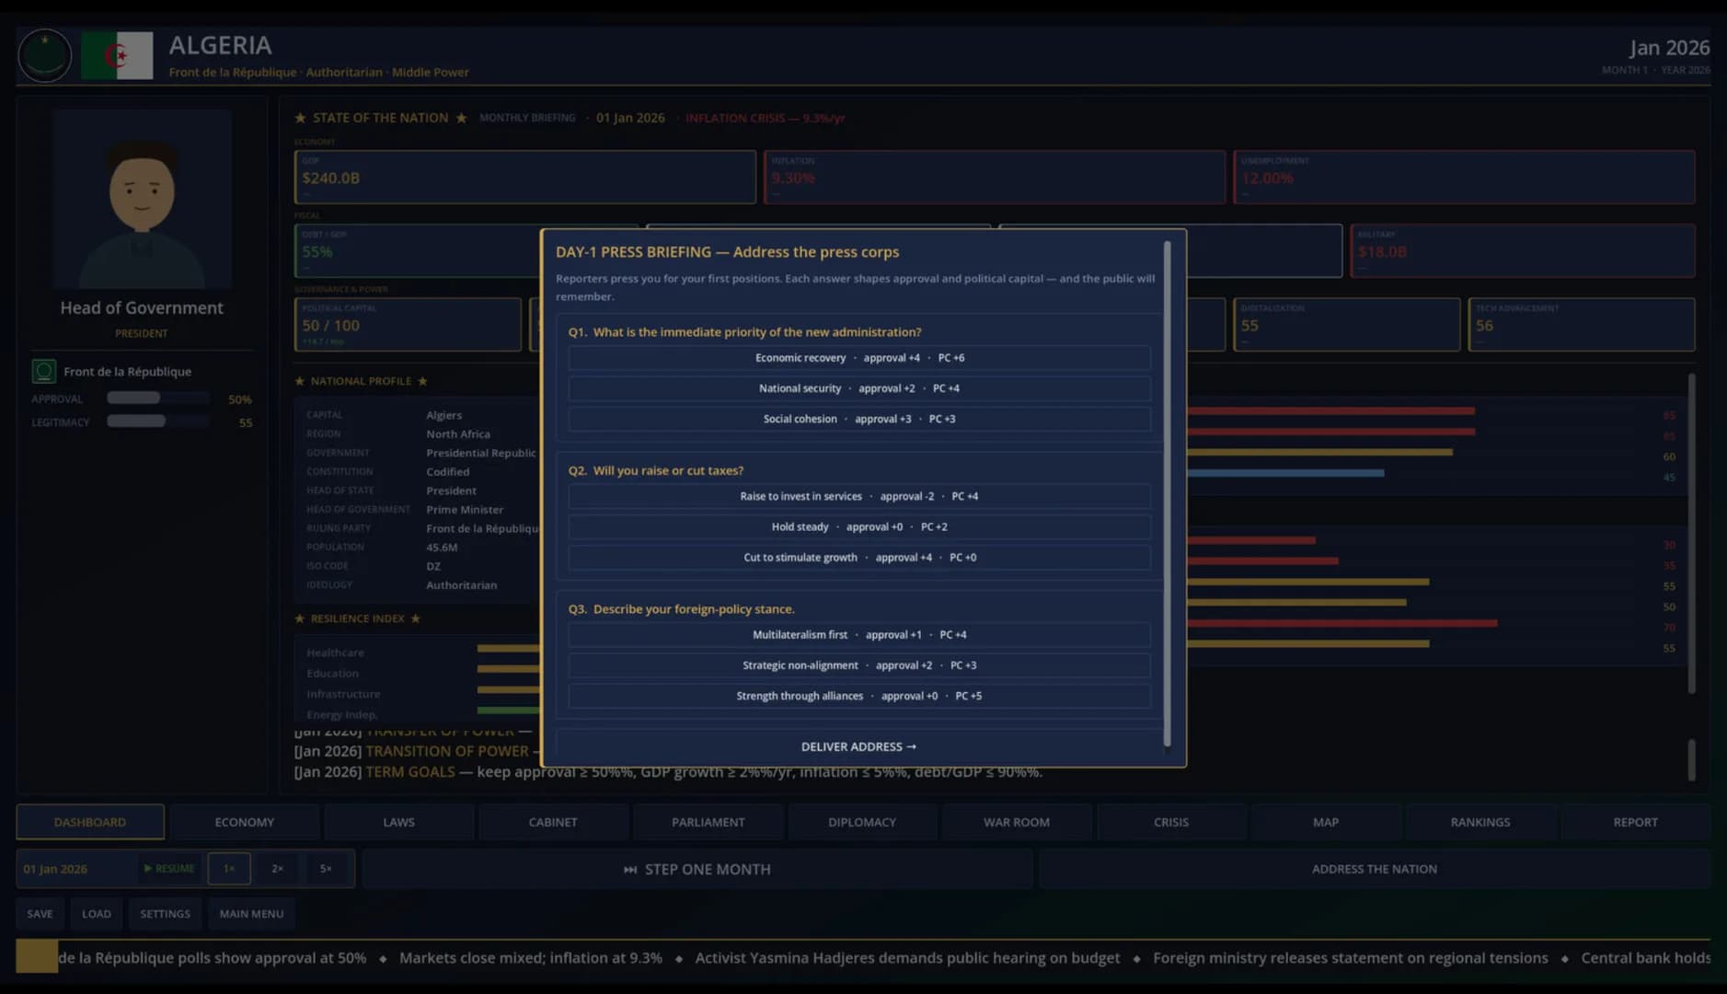Screen dimensions: 1727x994
Task: Resume the simulation playback
Action: (169, 869)
